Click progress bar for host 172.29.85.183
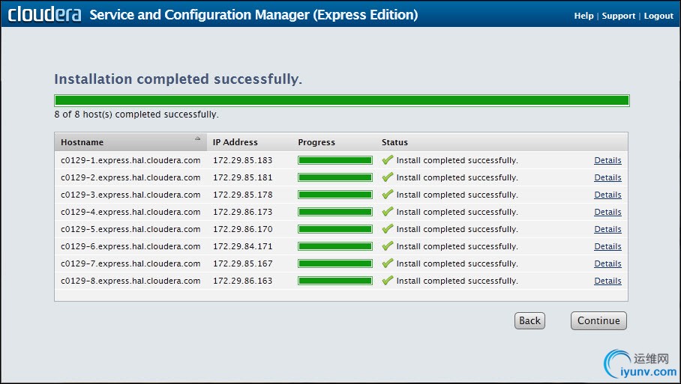Image resolution: width=681 pixels, height=384 pixels. point(334,160)
